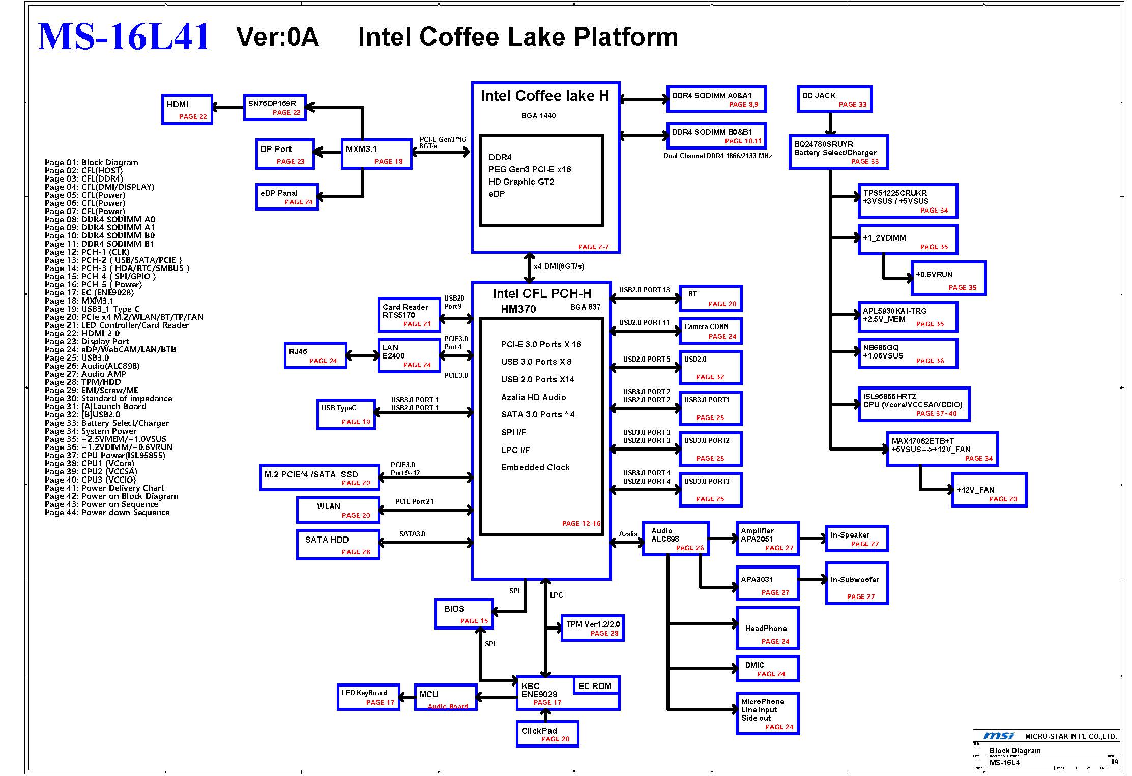Select the APA3031 block
Viewport: 1132px width, 776px height.
pyautogui.click(x=768, y=583)
